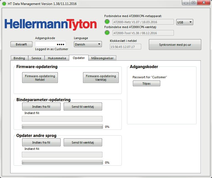Click Indlæs fra fil under Bindeparameter-opdatering
The width and height of the screenshot is (212, 178).
(x=41, y=107)
